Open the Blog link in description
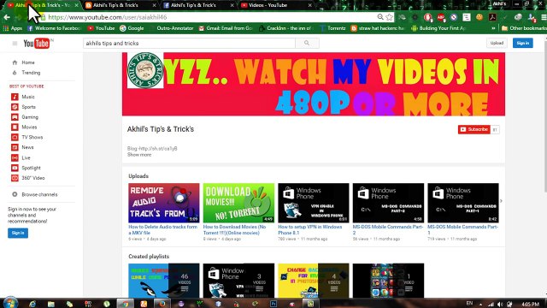 click(158, 148)
